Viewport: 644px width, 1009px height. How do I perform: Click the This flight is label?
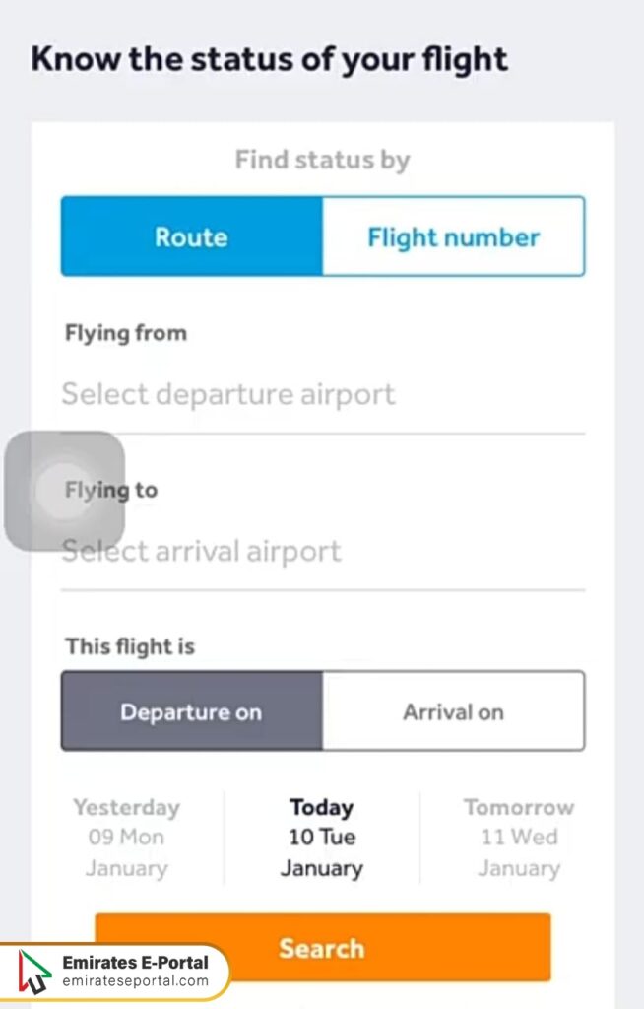point(129,646)
